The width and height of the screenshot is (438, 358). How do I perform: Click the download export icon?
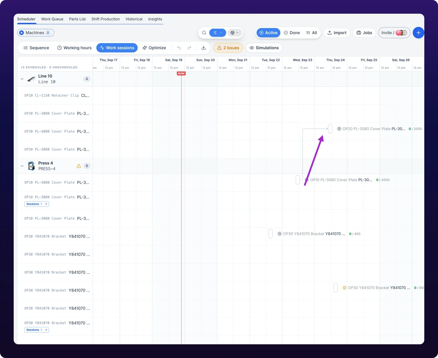204,48
